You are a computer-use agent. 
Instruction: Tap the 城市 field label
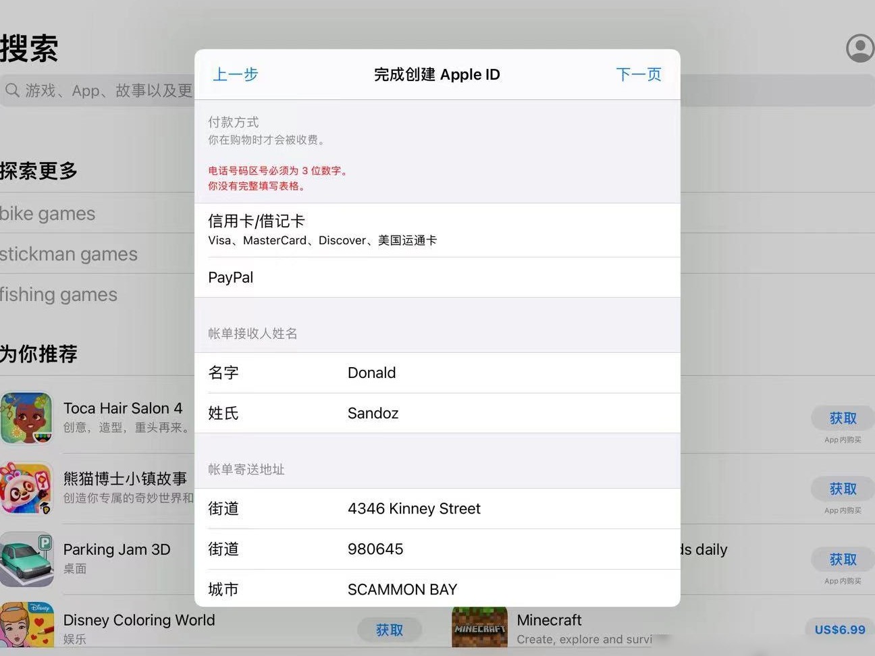[223, 589]
